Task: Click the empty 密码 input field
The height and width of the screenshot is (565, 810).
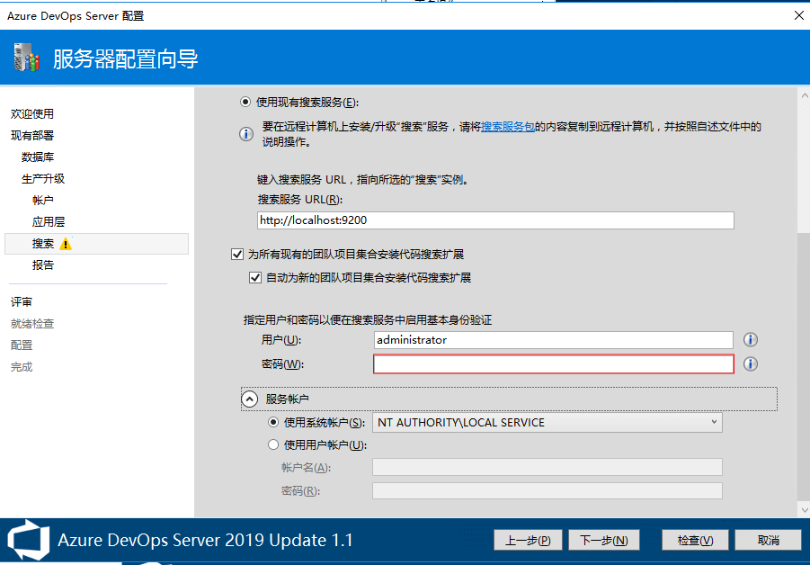Action: point(553,364)
